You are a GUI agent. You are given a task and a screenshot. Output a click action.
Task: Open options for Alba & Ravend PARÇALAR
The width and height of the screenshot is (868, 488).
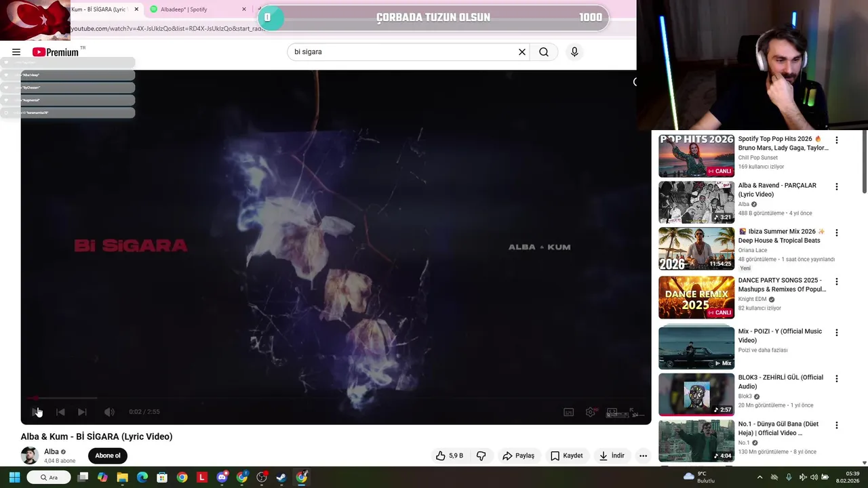pos(837,186)
